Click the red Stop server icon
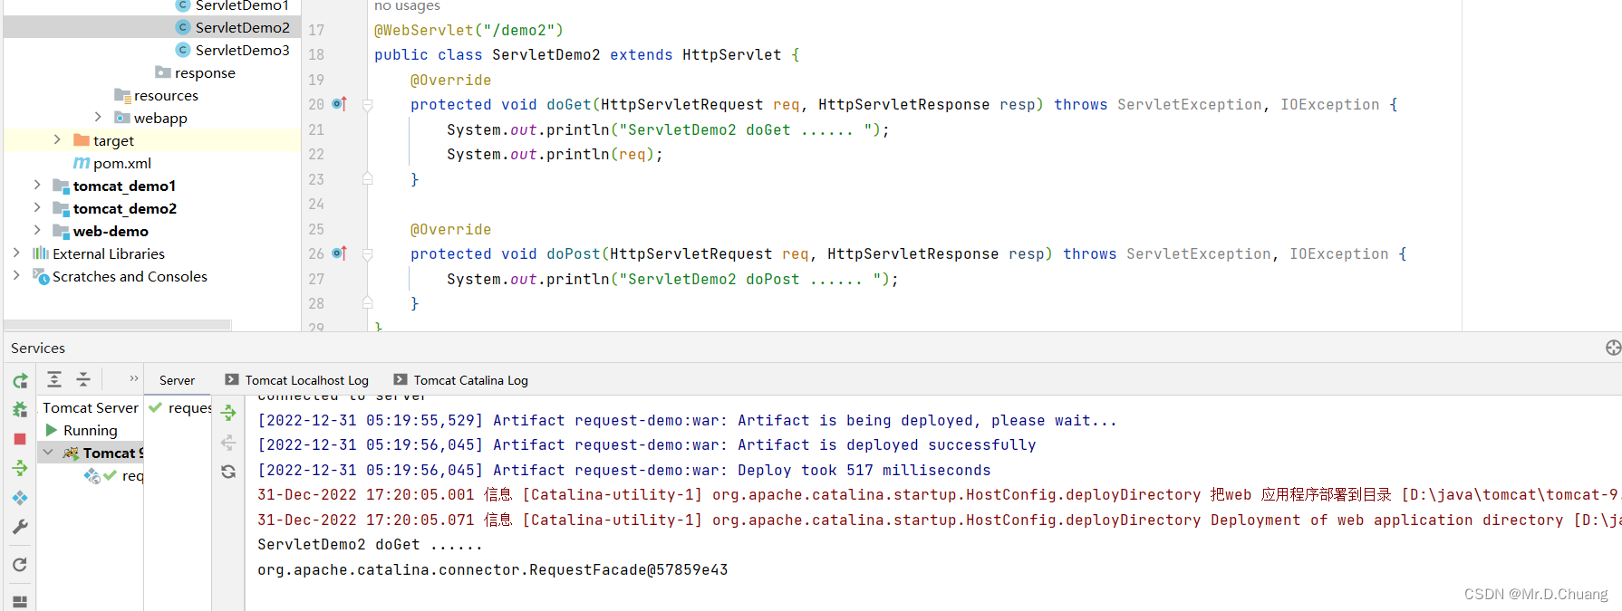1622x611 pixels. pos(20,439)
